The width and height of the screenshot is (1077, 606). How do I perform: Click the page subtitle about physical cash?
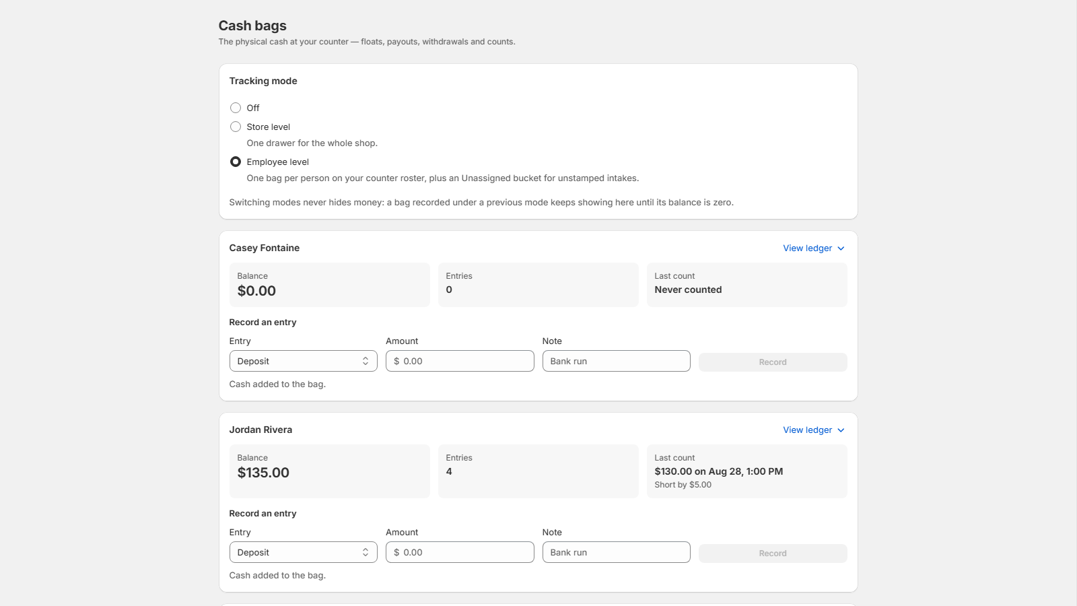tap(367, 42)
